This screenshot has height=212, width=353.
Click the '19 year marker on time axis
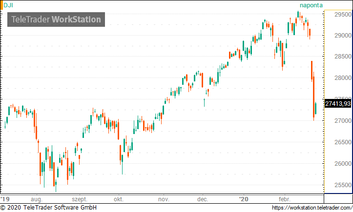[5, 199]
